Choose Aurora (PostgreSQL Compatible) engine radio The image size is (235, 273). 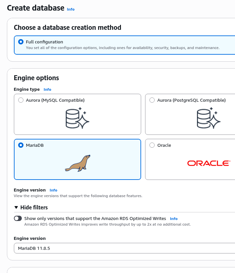(152, 100)
